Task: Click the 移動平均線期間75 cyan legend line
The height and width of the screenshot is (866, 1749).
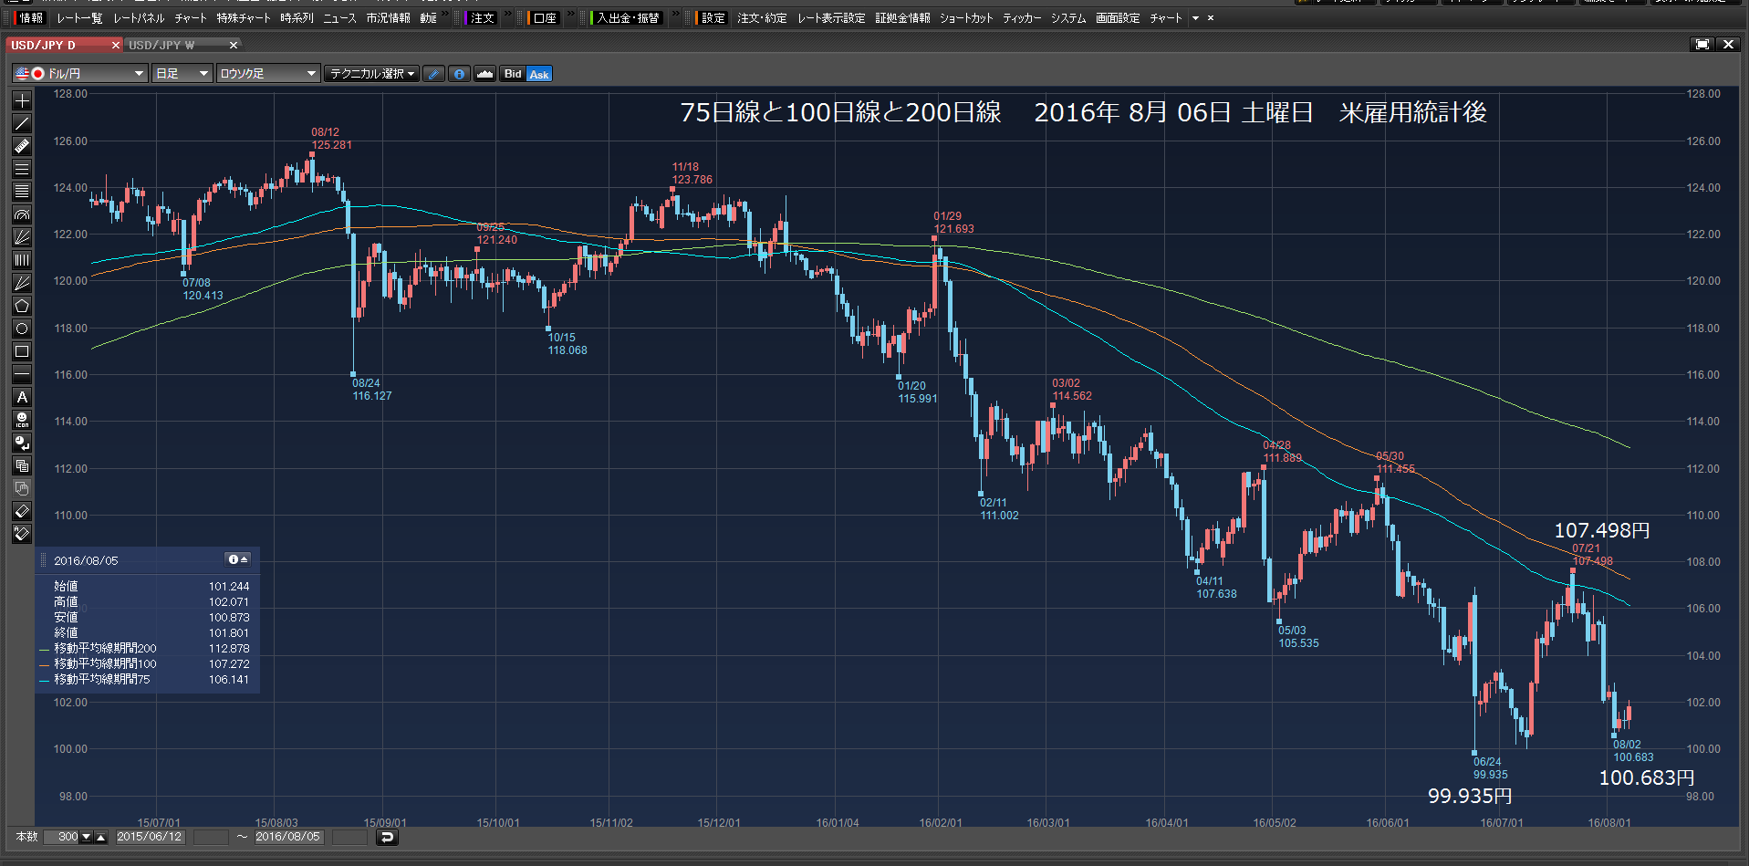Action: coord(44,680)
